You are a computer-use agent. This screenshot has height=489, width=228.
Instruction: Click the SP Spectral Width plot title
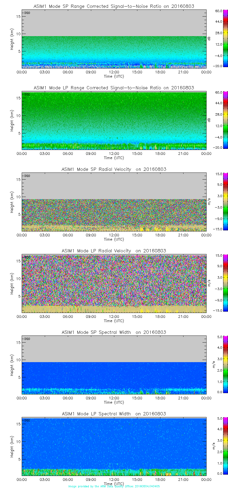(114, 332)
